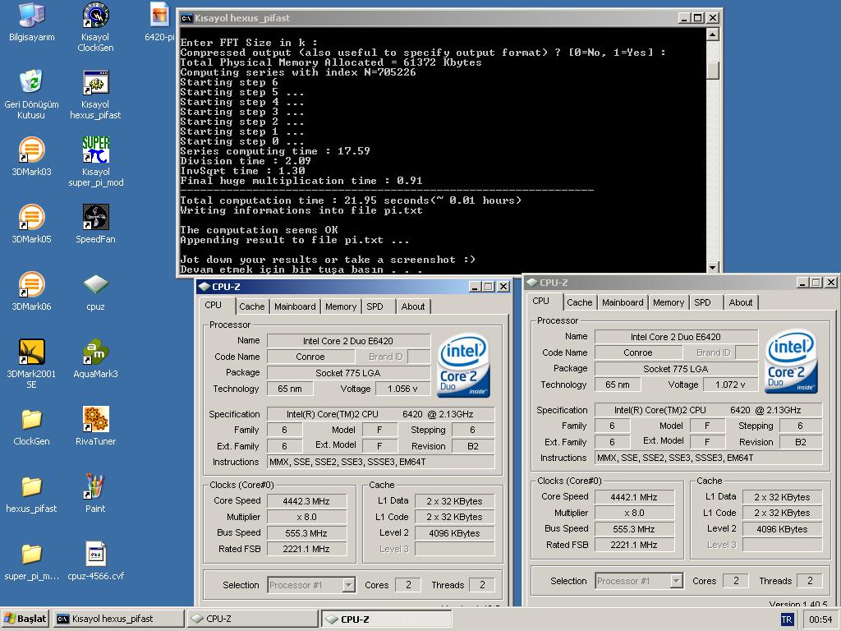Click Intel Core 2 Duo logo in left CPU-Z
Viewport: 841px width, 631px height.
coord(463,365)
